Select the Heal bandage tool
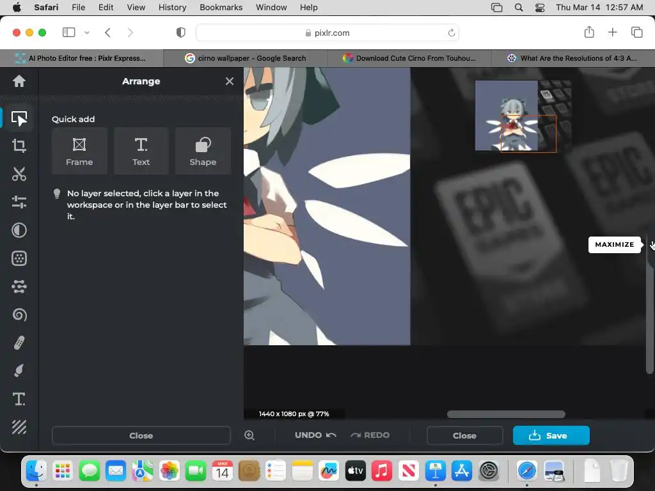Screen dimensions: 655x491 [19, 343]
